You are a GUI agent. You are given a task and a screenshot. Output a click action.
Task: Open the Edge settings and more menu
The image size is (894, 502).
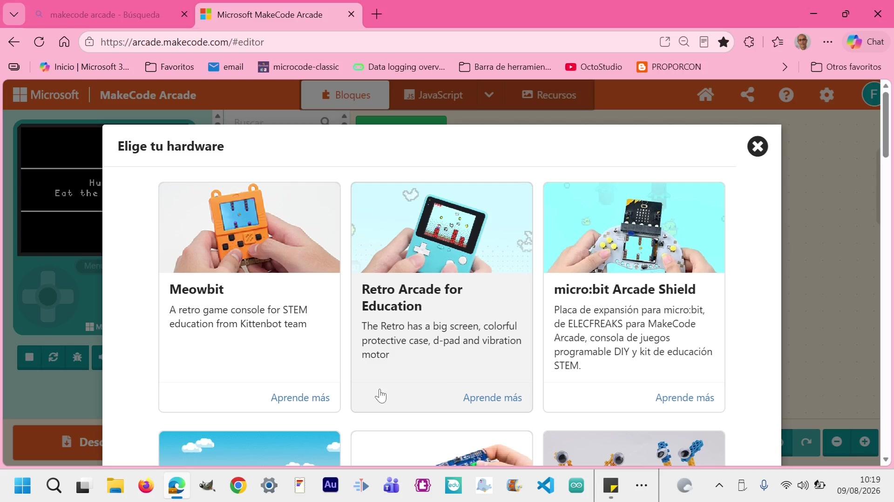tap(827, 42)
